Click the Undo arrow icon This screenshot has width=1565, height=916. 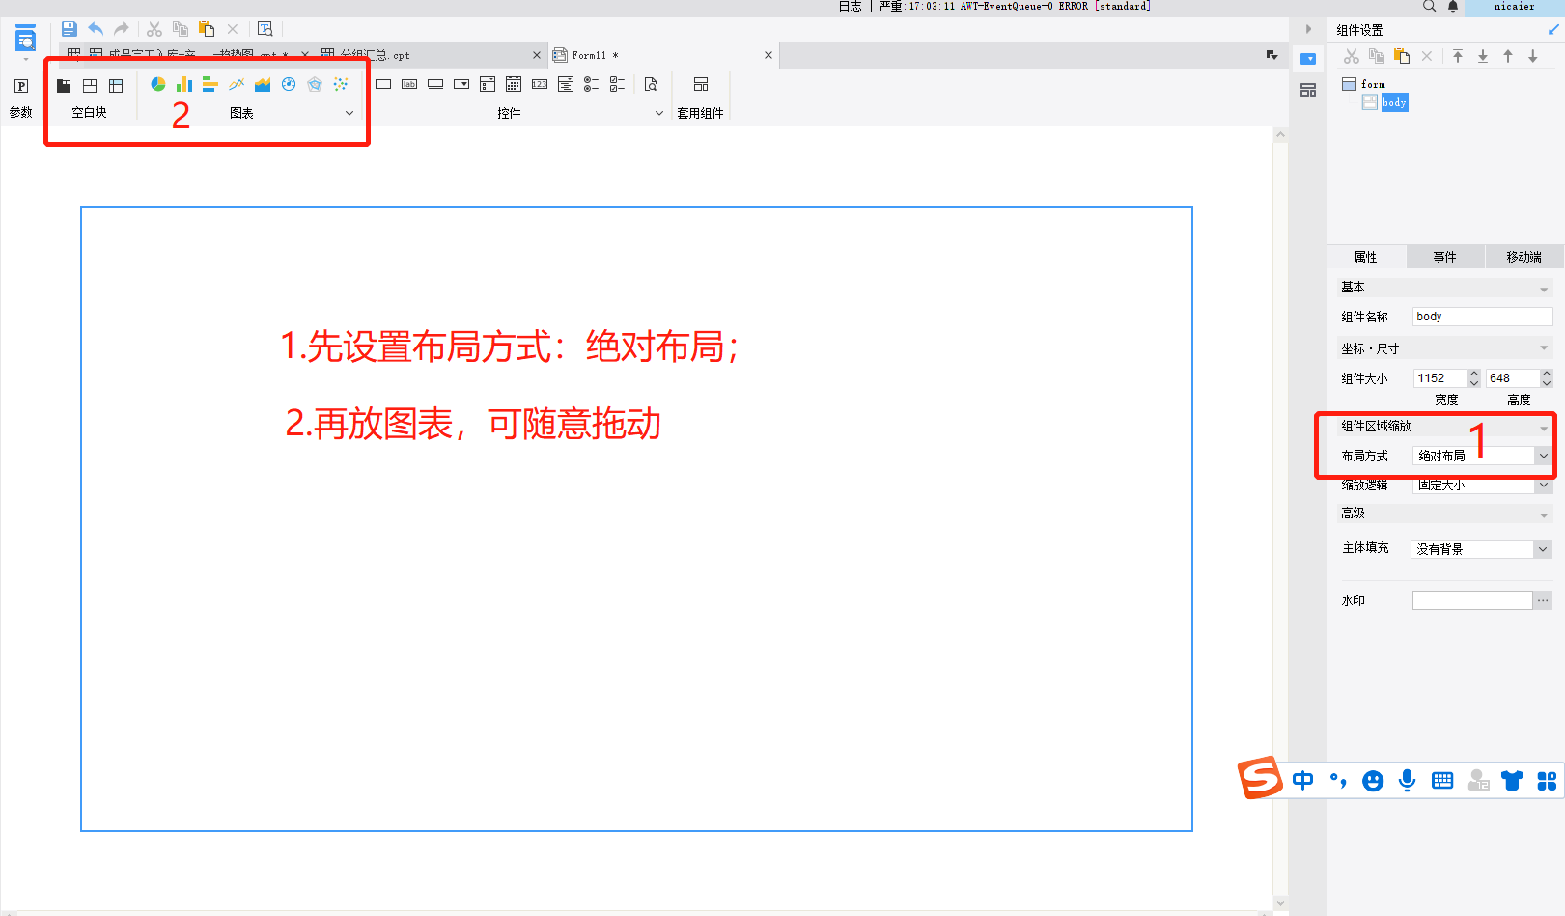pyautogui.click(x=96, y=29)
